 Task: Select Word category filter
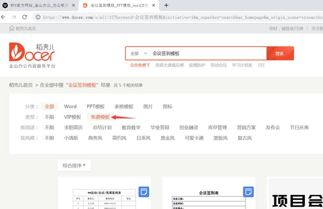(x=70, y=107)
